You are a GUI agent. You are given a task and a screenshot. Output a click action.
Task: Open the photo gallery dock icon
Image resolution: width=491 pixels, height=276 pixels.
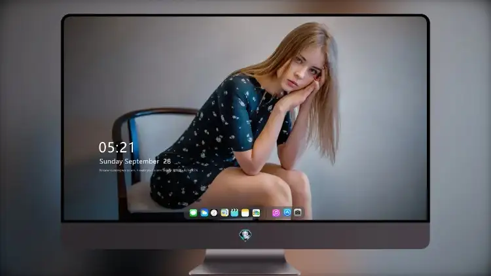tap(256, 213)
